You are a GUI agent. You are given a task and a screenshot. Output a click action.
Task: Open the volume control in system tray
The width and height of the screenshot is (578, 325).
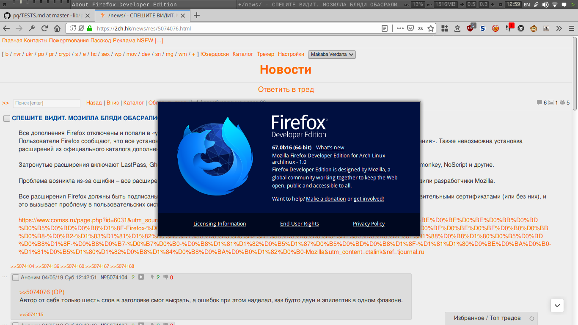point(545,5)
